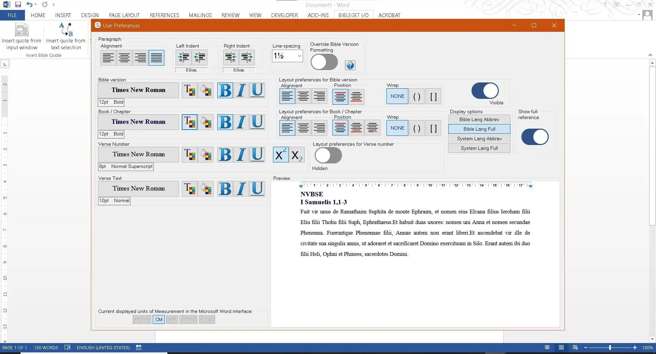Open Verse Text font selector
Image resolution: width=656 pixels, height=354 pixels.
[138, 189]
